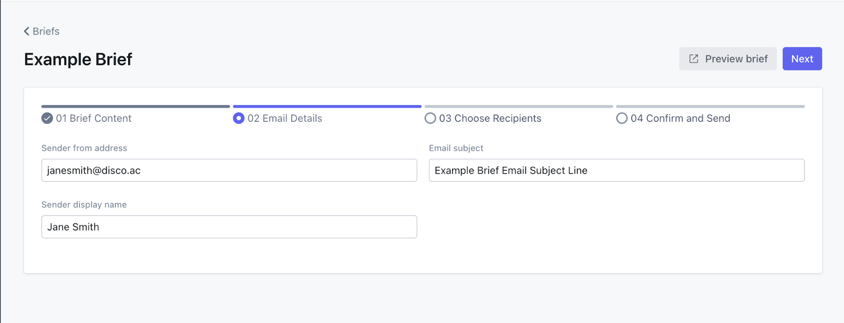Click the gray progress bar above Confirm and Send
The image size is (844, 323).
coord(710,106)
